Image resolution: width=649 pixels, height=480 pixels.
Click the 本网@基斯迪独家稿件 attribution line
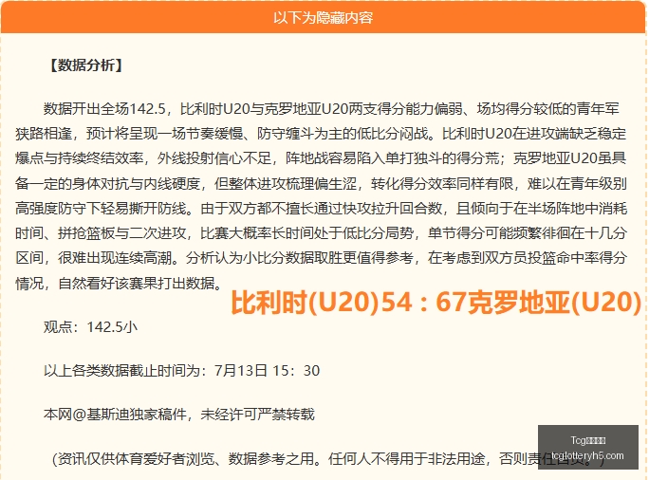pos(179,414)
